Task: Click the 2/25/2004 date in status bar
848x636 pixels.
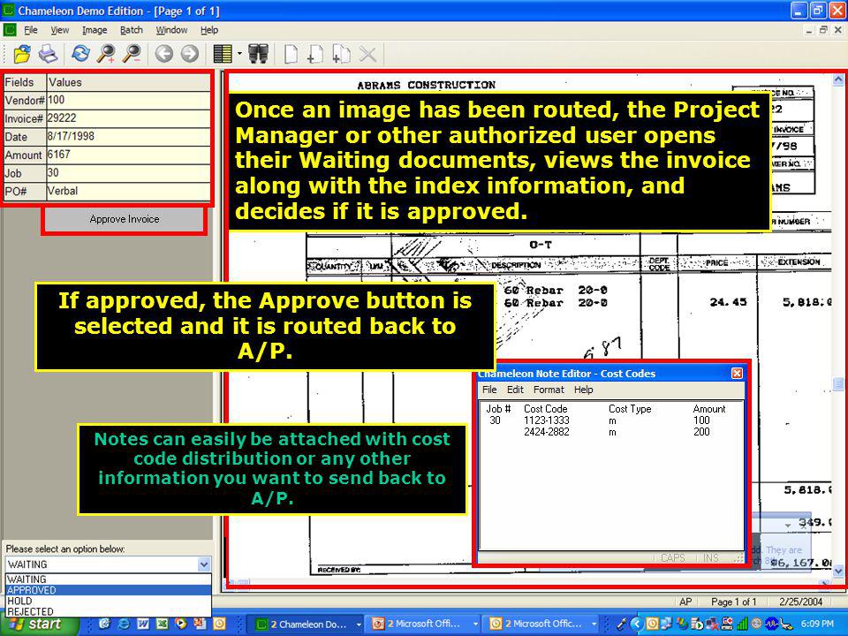Action: 800,602
